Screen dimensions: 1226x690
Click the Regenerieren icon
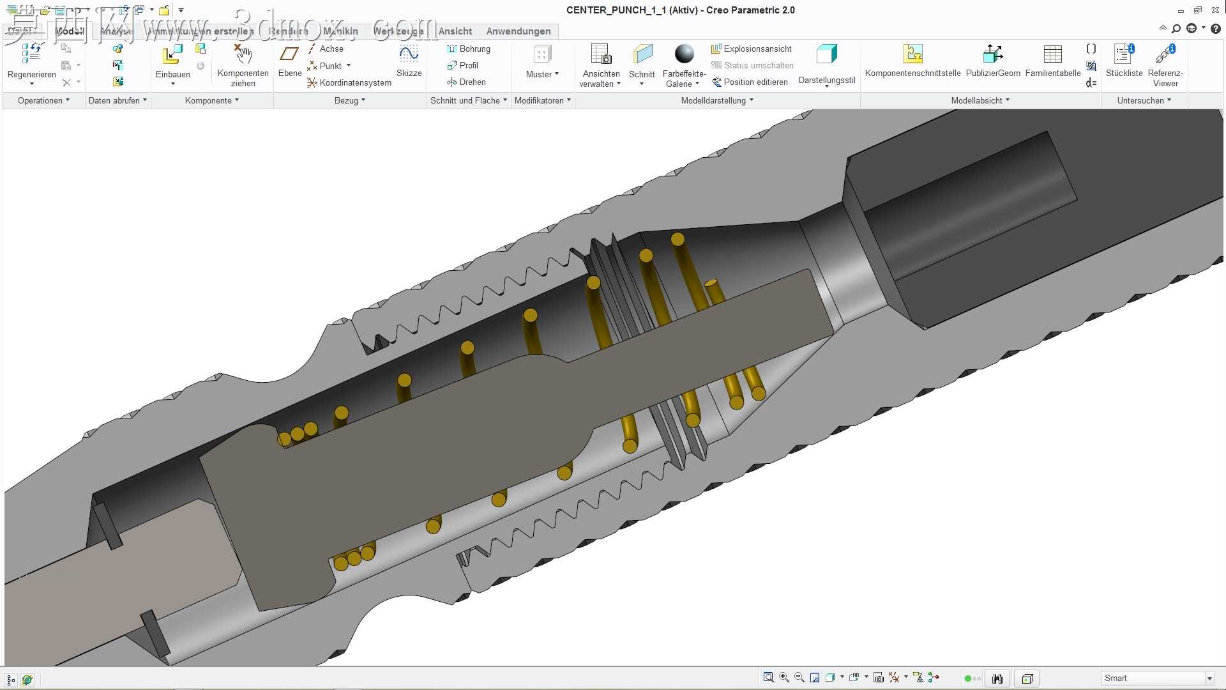(x=31, y=54)
